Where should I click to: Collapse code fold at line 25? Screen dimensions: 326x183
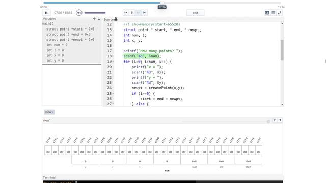click(113, 94)
